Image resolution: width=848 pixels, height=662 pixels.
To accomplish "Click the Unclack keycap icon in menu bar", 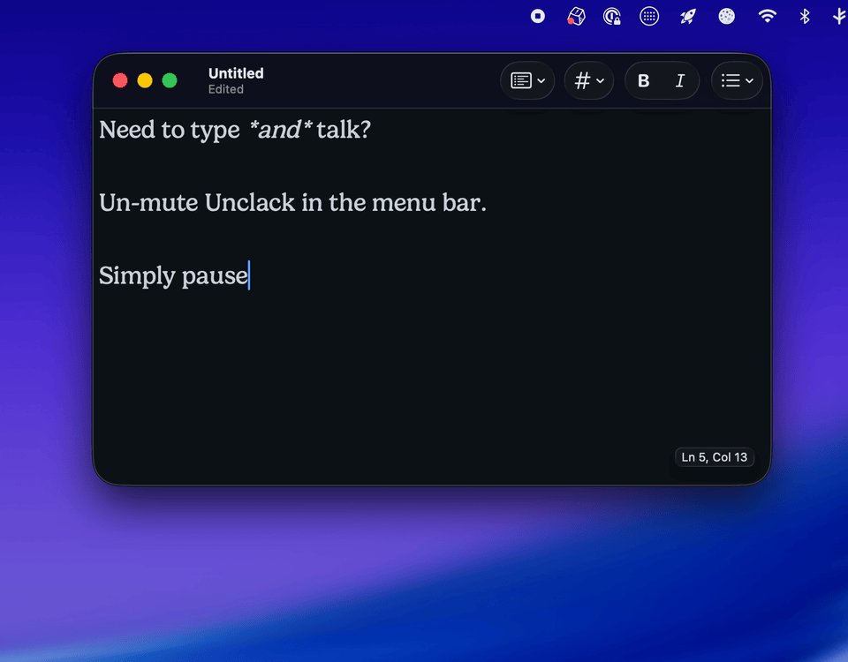I will click(576, 16).
